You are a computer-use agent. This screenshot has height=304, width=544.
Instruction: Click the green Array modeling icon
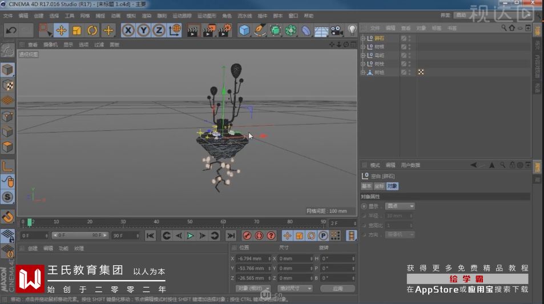coord(291,30)
